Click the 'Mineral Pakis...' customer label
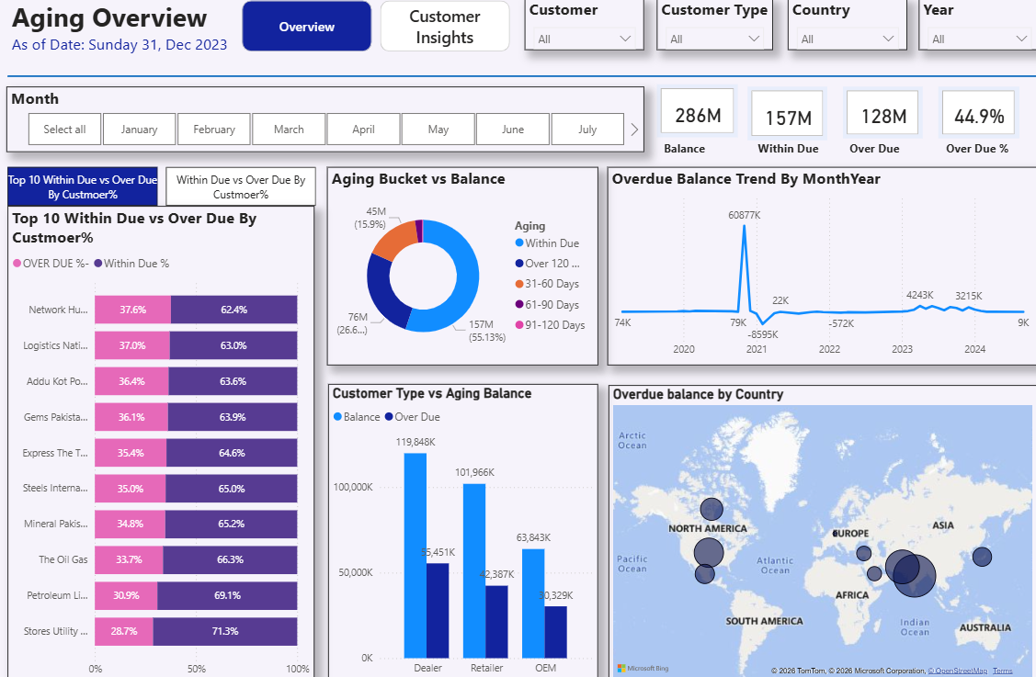 pyautogui.click(x=55, y=524)
